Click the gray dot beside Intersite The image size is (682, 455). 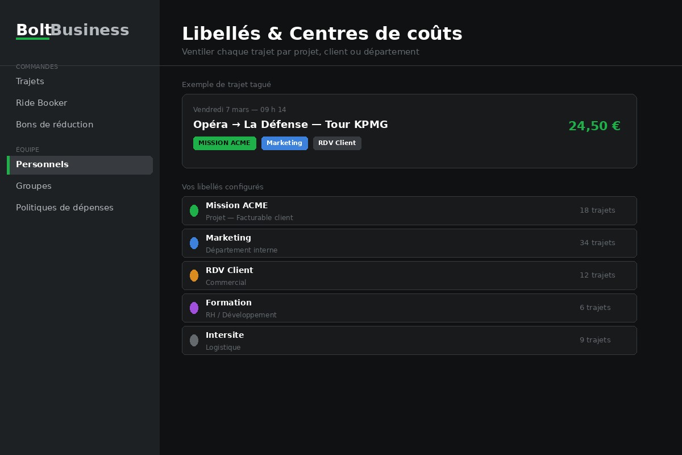coord(194,340)
